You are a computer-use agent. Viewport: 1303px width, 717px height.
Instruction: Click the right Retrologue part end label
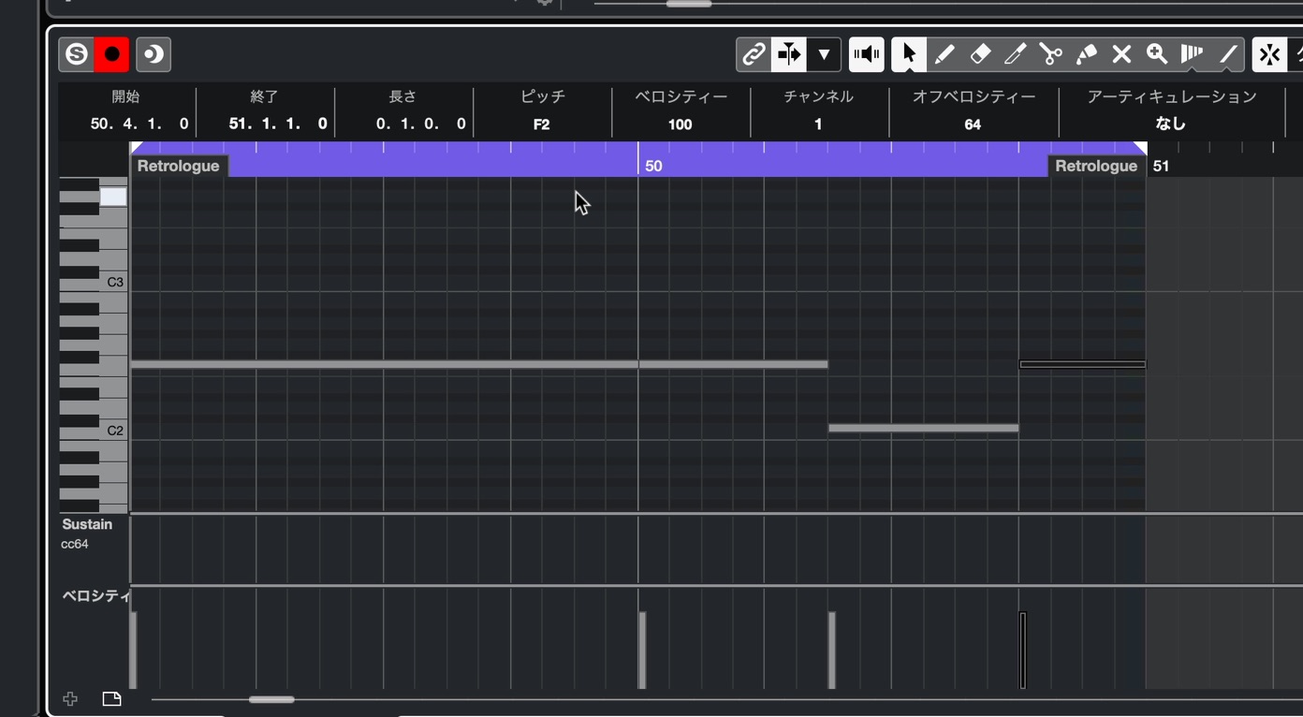click(x=1096, y=166)
